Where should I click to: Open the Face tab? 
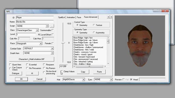[79, 17]
